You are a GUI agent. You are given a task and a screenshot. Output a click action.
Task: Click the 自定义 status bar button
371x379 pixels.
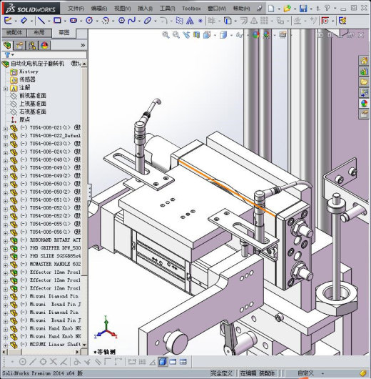coord(305,373)
